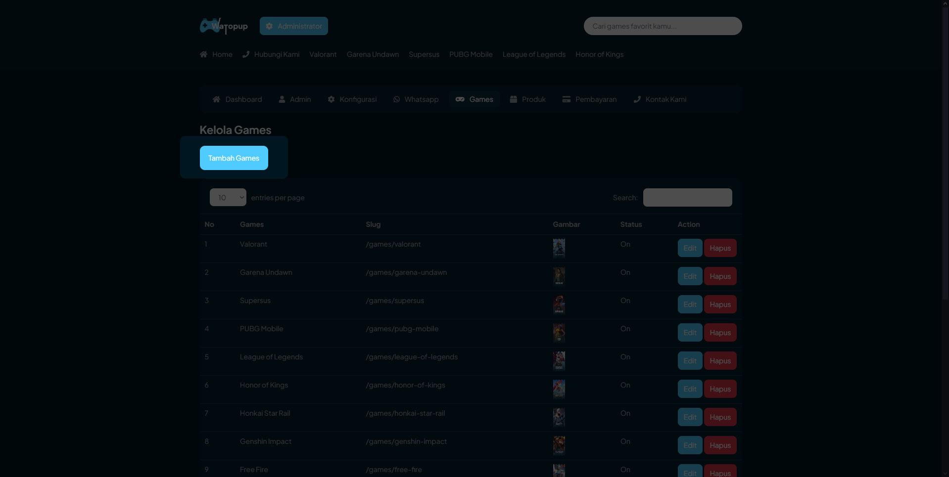Click the Supersus row thumbnail image
This screenshot has width=949, height=477.
click(x=559, y=304)
